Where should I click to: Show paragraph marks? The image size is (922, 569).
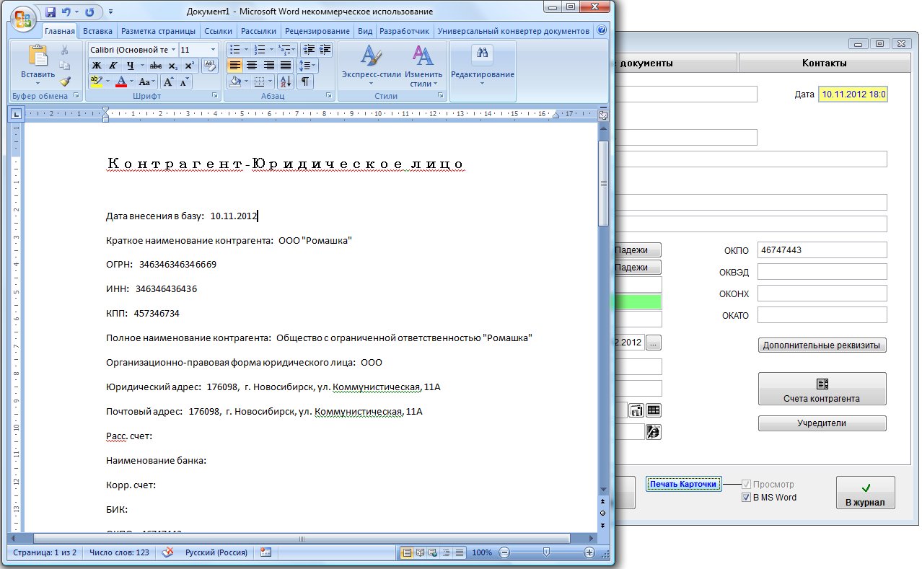[x=306, y=81]
